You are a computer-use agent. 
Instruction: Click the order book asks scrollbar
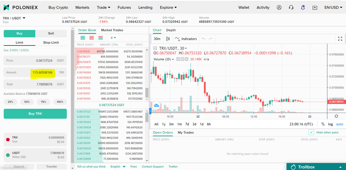(147, 93)
